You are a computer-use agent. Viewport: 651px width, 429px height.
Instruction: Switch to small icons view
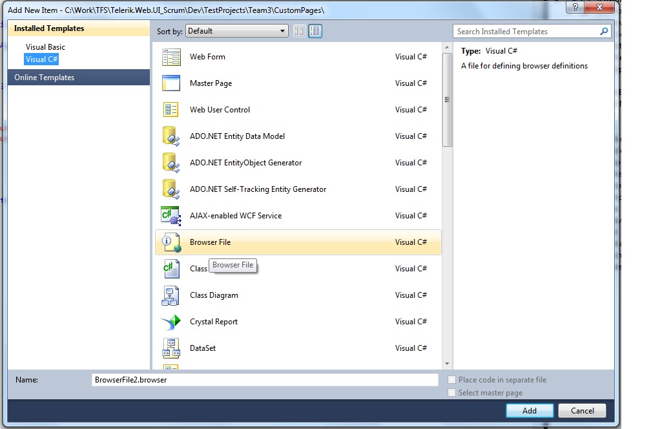click(x=300, y=31)
